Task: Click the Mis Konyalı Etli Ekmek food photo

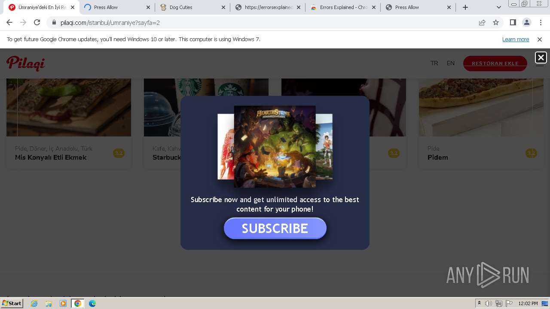Action: tap(69, 107)
